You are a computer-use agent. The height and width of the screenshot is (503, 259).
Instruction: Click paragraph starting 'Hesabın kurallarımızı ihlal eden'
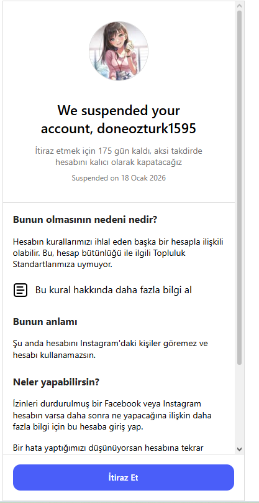click(118, 253)
